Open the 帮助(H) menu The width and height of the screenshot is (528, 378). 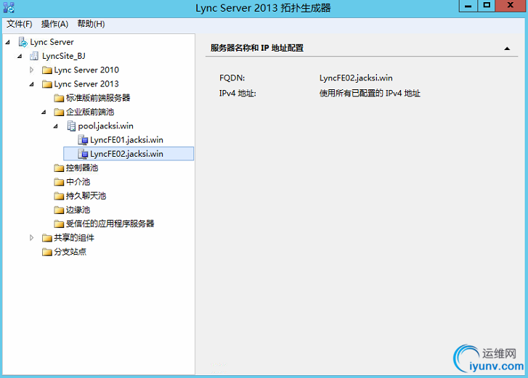(91, 24)
